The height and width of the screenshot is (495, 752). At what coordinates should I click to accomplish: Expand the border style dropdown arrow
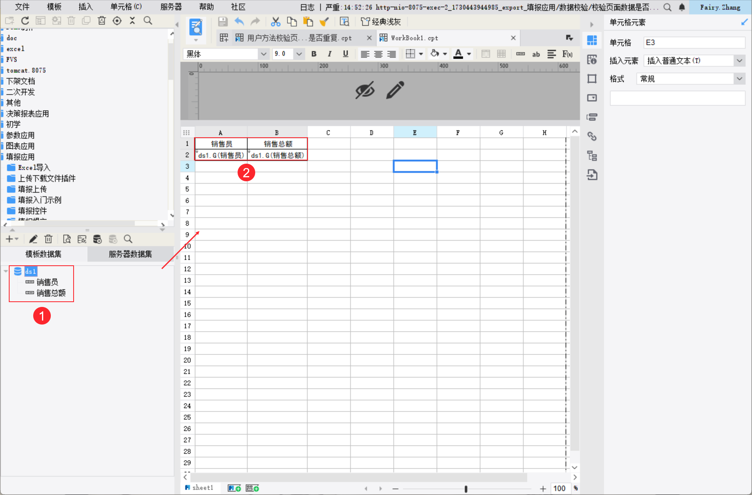(x=421, y=54)
